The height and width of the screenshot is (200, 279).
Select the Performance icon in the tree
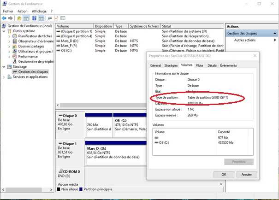(x=15, y=57)
